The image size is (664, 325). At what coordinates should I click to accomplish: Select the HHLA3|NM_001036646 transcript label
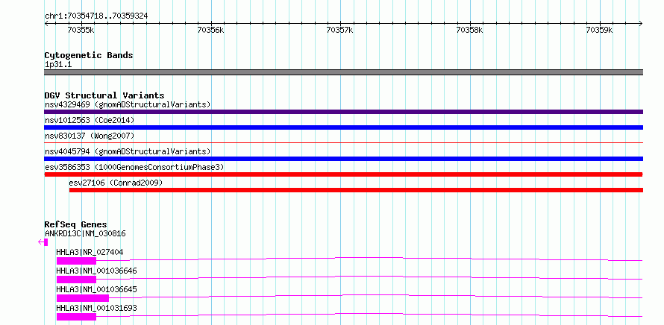[96, 271]
